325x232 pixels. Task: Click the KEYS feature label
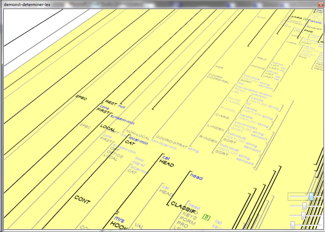(x=190, y=216)
